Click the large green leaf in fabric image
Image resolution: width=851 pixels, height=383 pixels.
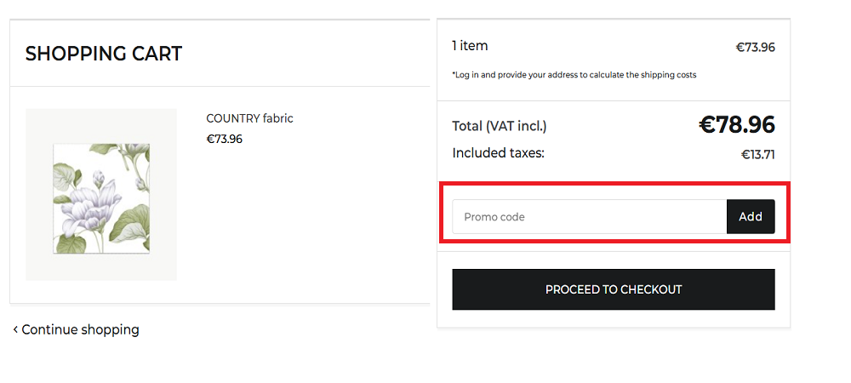pos(129,225)
